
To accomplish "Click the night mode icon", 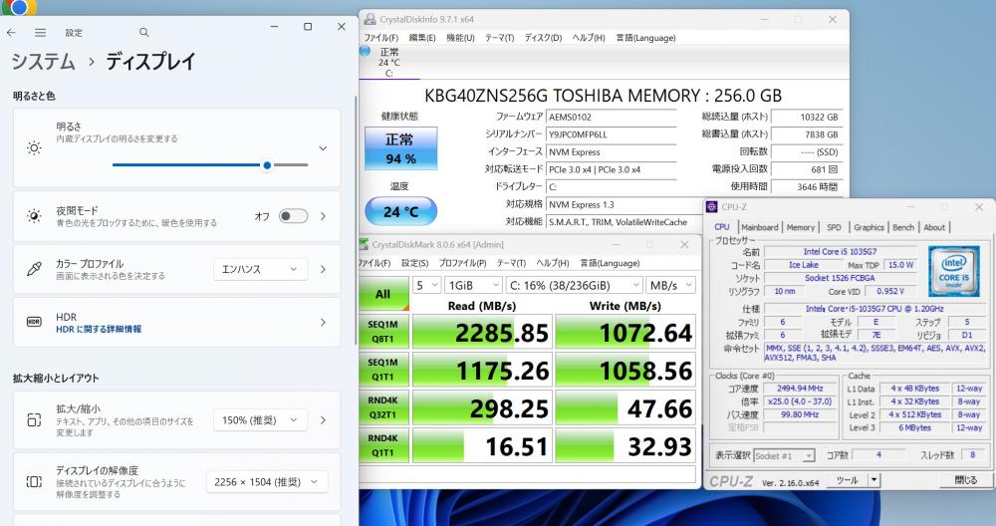I will [34, 216].
